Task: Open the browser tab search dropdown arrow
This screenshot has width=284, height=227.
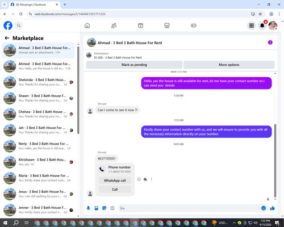Action: click(x=5, y=5)
